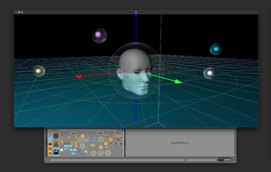The image size is (271, 172).
Task: Click the dark blue color swatch
Action: tap(79, 152)
